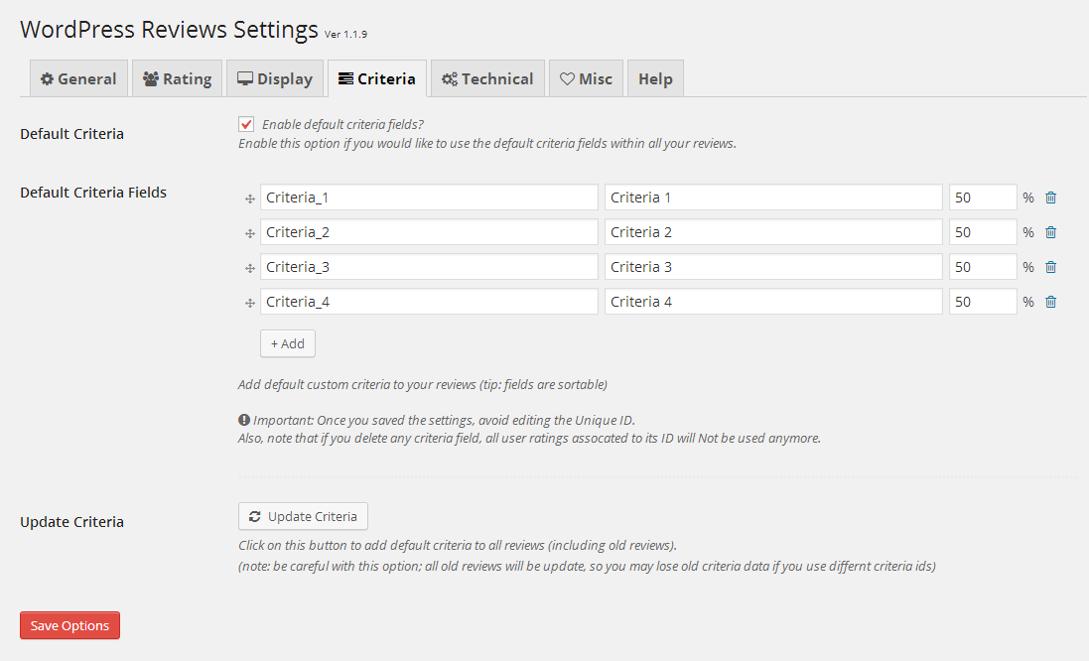The height and width of the screenshot is (661, 1089).
Task: Select the Criteria tab
Action: click(x=377, y=78)
